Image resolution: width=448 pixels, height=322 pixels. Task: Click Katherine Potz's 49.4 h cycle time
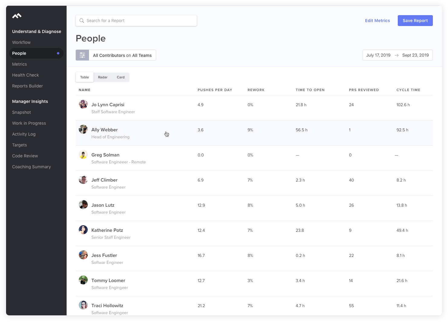[402, 230]
